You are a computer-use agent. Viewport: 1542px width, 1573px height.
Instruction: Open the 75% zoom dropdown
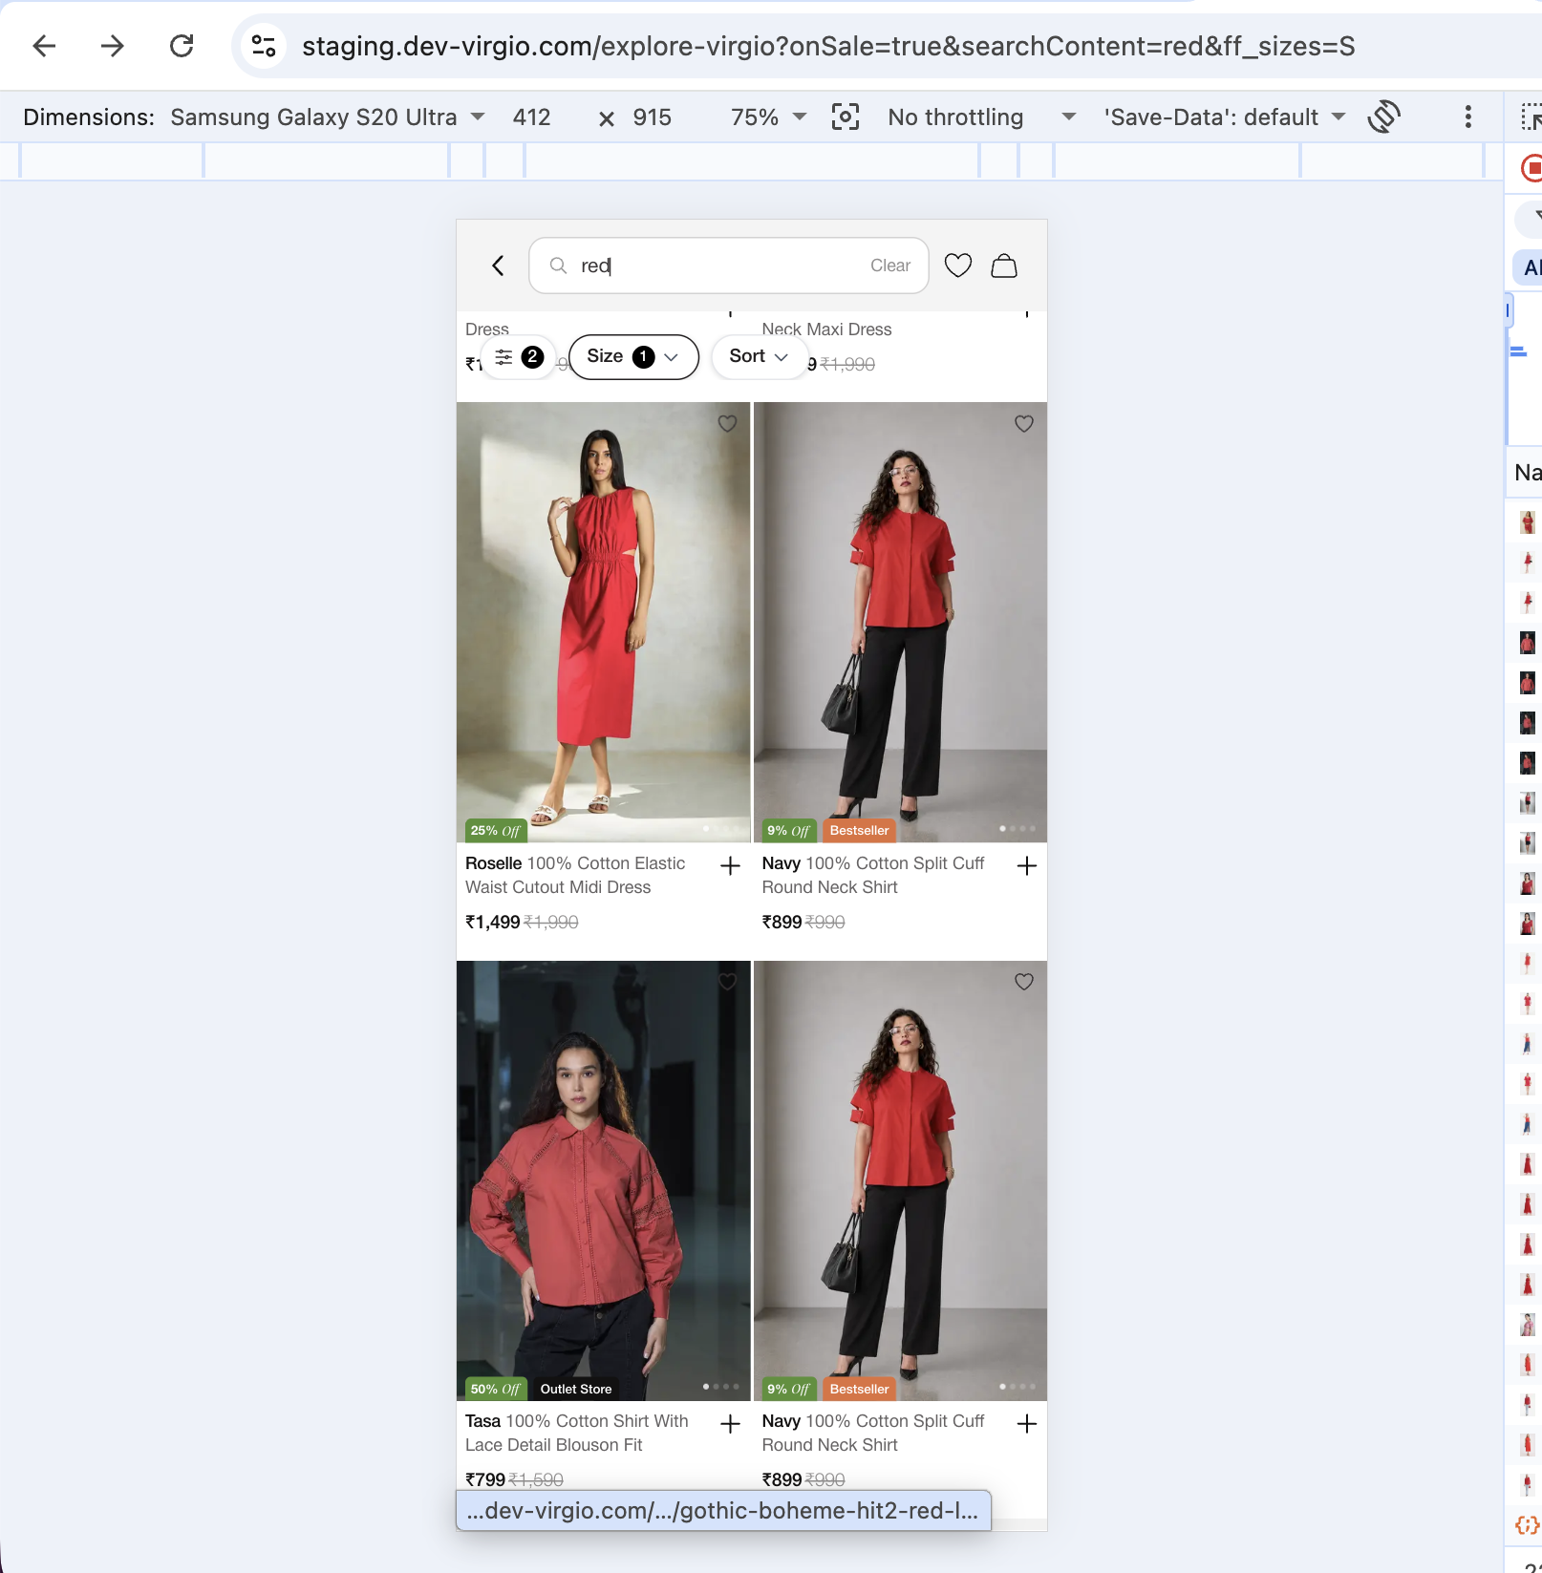click(769, 117)
